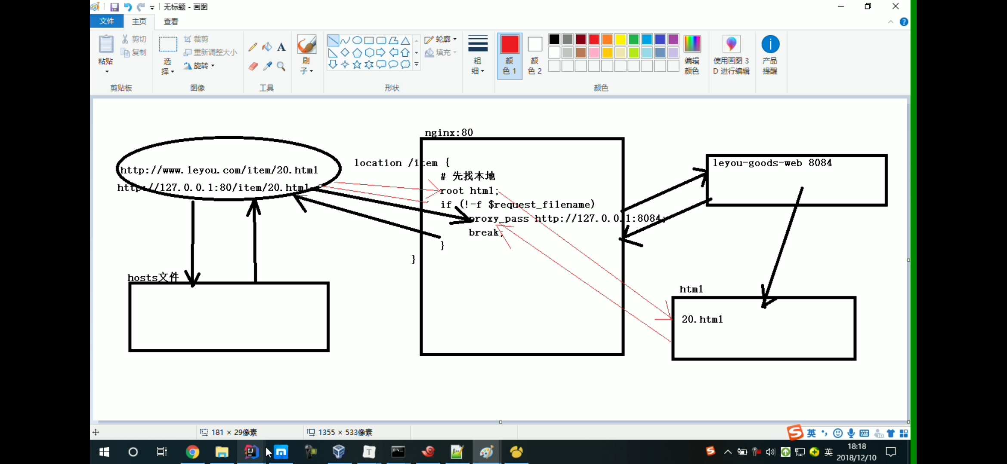
Task: Click the Undo icon in title bar
Action: click(x=128, y=7)
